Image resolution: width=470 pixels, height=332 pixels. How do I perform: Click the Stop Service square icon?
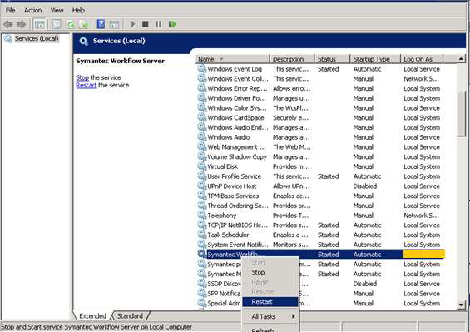point(146,24)
